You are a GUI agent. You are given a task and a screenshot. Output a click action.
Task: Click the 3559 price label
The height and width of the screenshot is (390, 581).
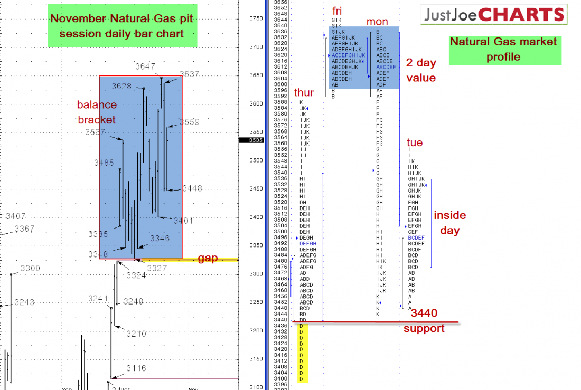coord(189,122)
